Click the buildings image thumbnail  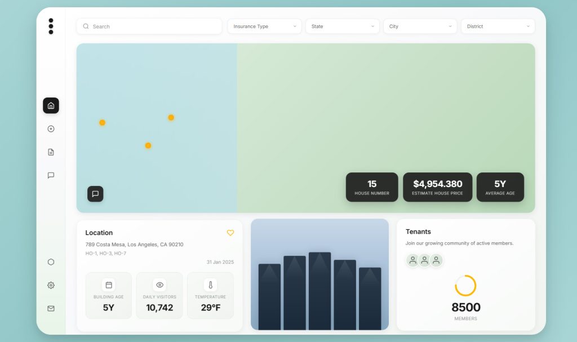point(320,274)
